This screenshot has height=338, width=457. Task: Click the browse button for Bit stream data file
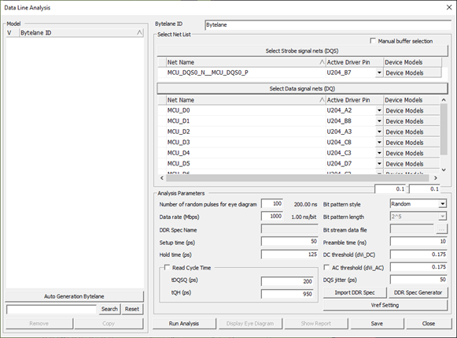pyautogui.click(x=441, y=230)
